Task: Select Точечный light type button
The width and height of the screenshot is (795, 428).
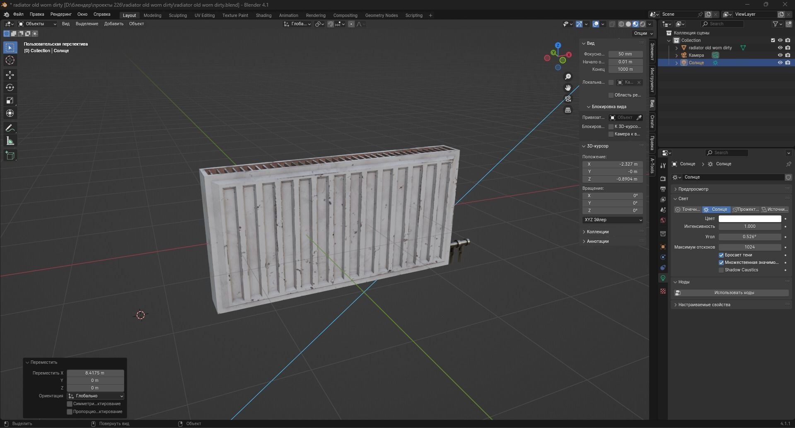Action: [688, 210]
